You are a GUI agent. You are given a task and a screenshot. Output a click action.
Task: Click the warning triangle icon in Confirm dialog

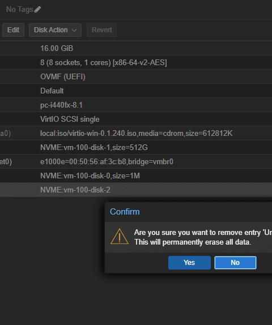click(120, 237)
